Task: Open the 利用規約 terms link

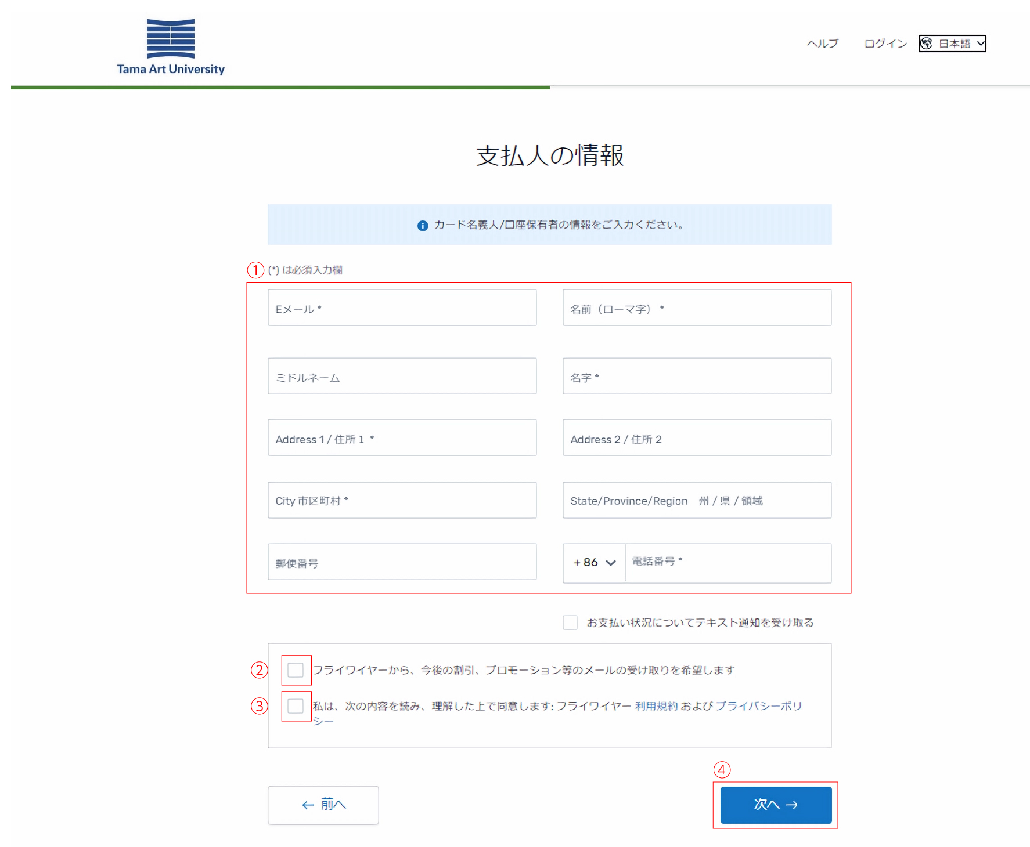Action: click(x=656, y=706)
